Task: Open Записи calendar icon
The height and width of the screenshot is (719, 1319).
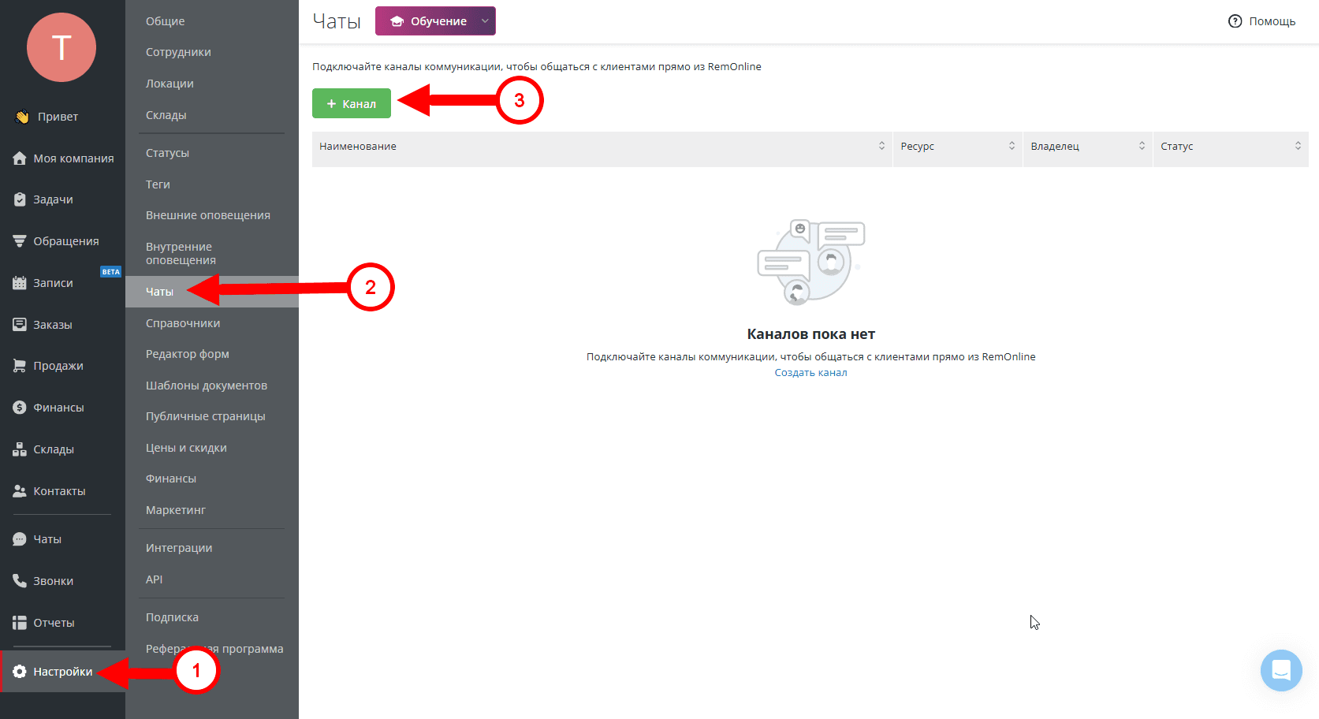Action: pos(20,283)
